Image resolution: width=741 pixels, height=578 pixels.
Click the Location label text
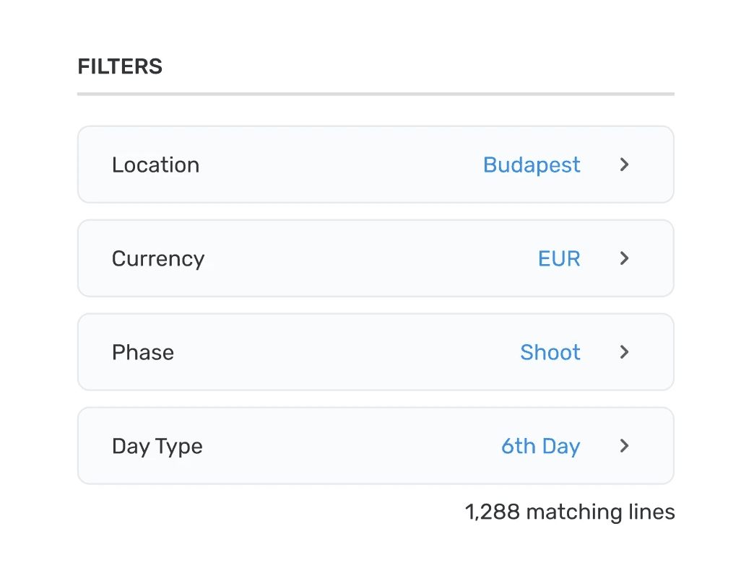coord(155,165)
